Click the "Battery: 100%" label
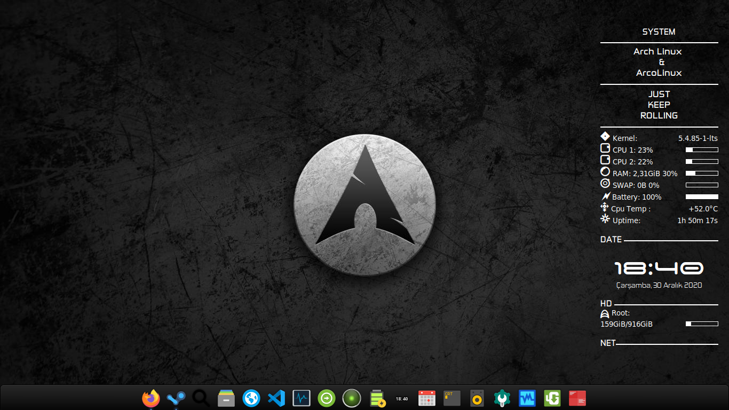729x410 pixels. point(637,197)
